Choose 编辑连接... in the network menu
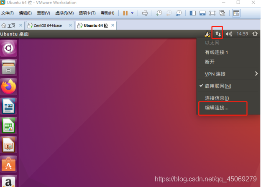This screenshot has height=187, width=261. click(x=228, y=108)
